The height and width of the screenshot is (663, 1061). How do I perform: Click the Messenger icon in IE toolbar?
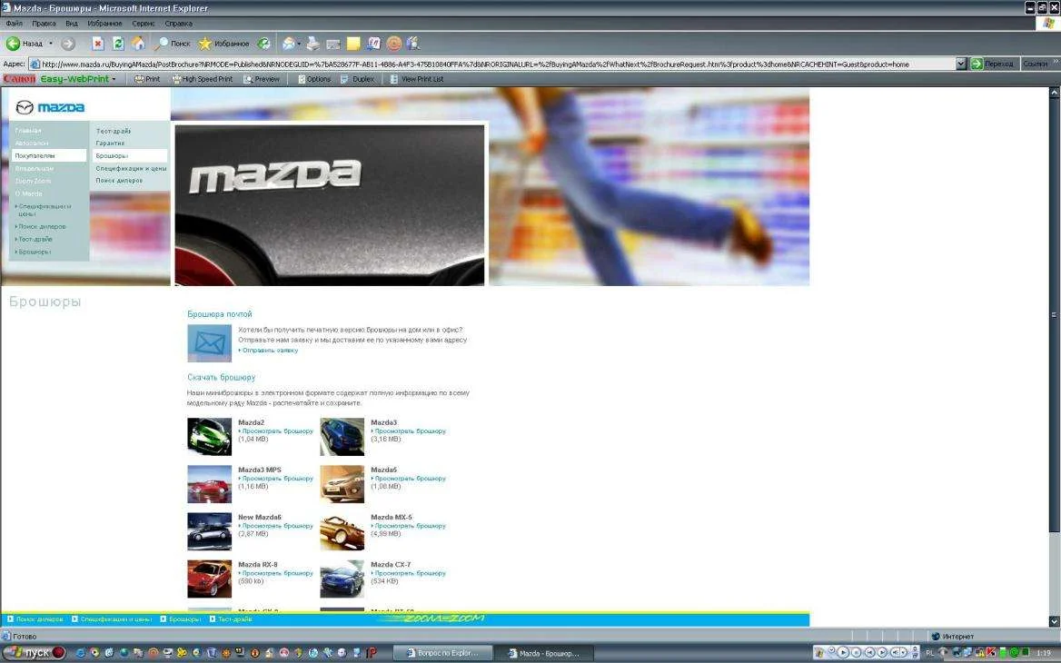(373, 44)
